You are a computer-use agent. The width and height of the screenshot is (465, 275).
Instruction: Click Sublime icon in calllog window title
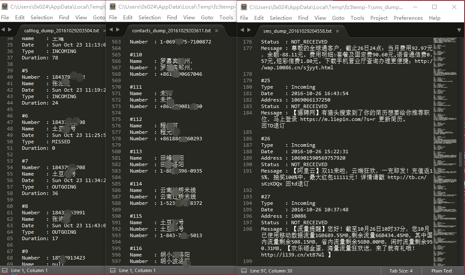[5, 6]
